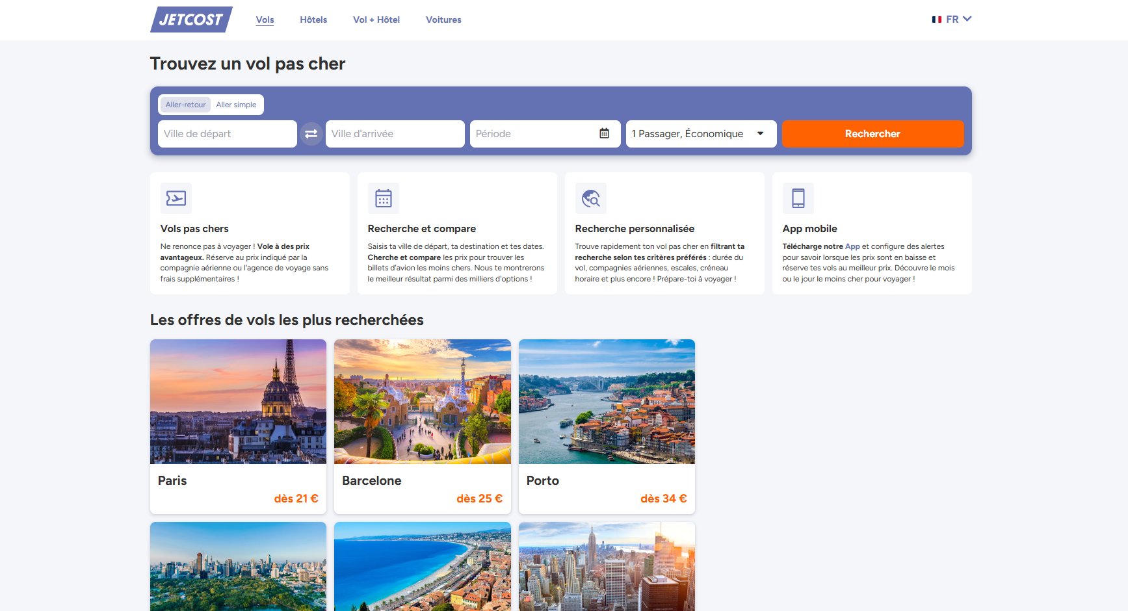Click into the Ville d'arrivée field
Image resolution: width=1128 pixels, height=611 pixels.
395,134
